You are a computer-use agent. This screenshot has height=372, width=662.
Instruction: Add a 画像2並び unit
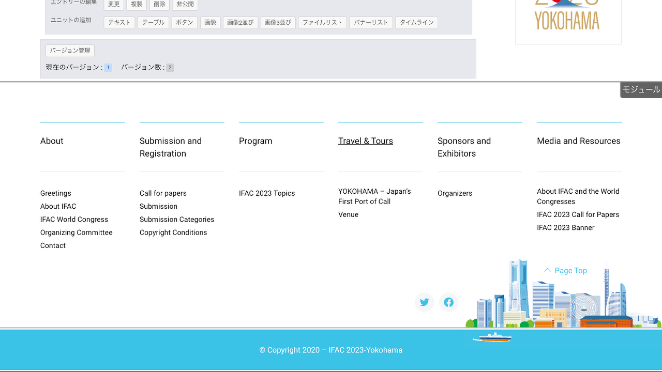click(240, 23)
